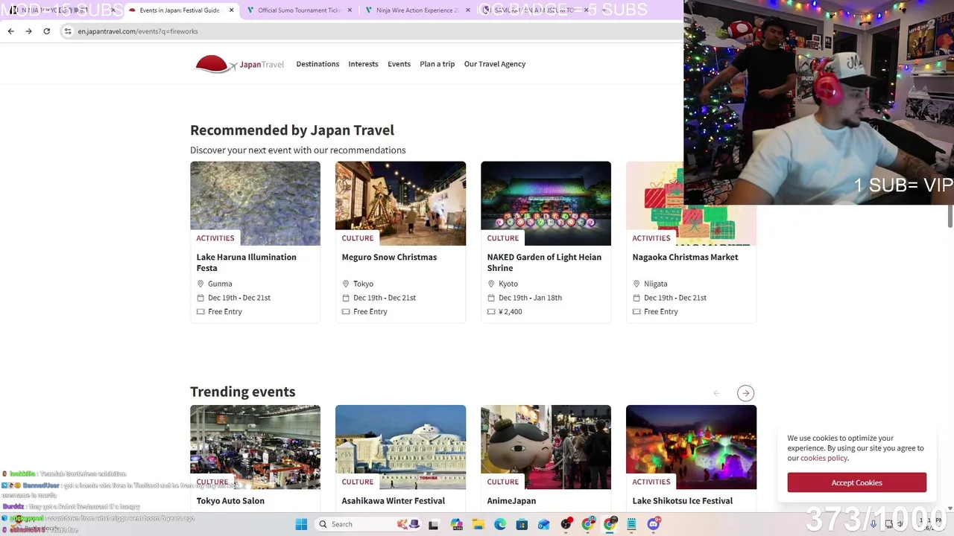Open Lake Haruna Illumination Festa thumbnail
954x536 pixels.
(255, 203)
